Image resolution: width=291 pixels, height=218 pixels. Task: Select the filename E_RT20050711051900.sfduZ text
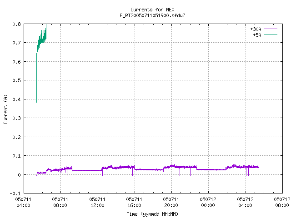152,15
